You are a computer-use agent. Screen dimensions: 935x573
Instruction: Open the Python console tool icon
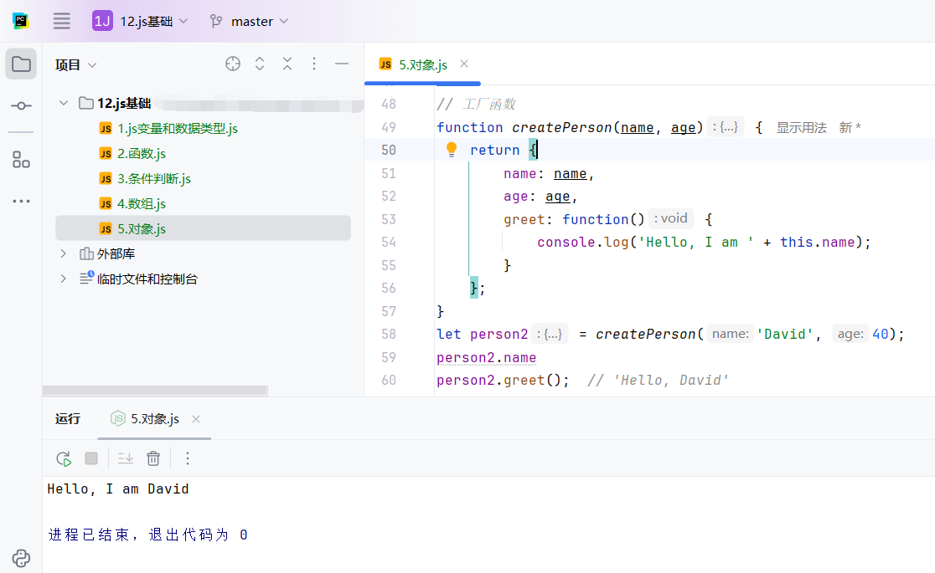[21, 558]
